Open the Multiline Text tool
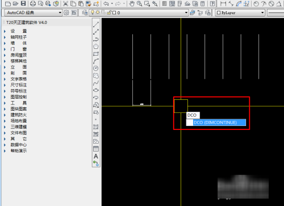 96,157
